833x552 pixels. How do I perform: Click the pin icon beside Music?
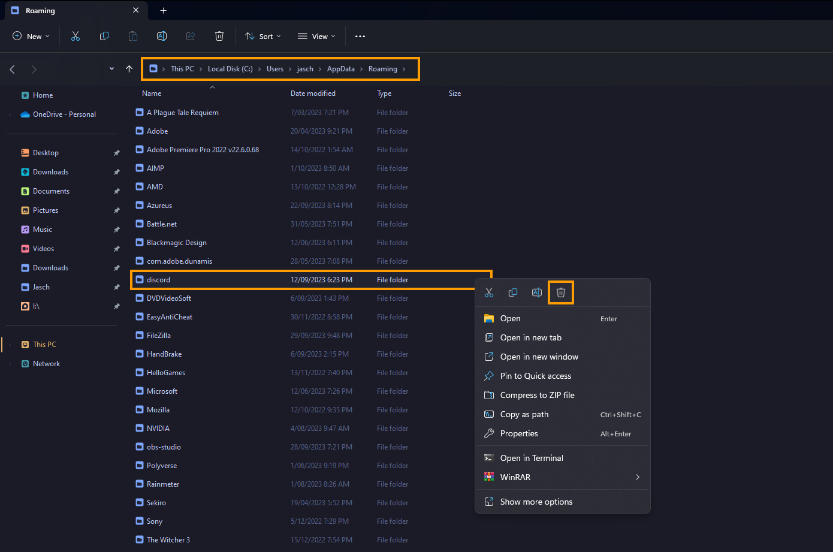tap(116, 230)
